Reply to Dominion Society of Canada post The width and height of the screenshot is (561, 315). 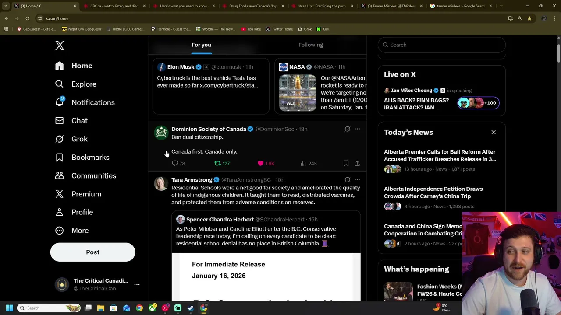click(x=178, y=163)
